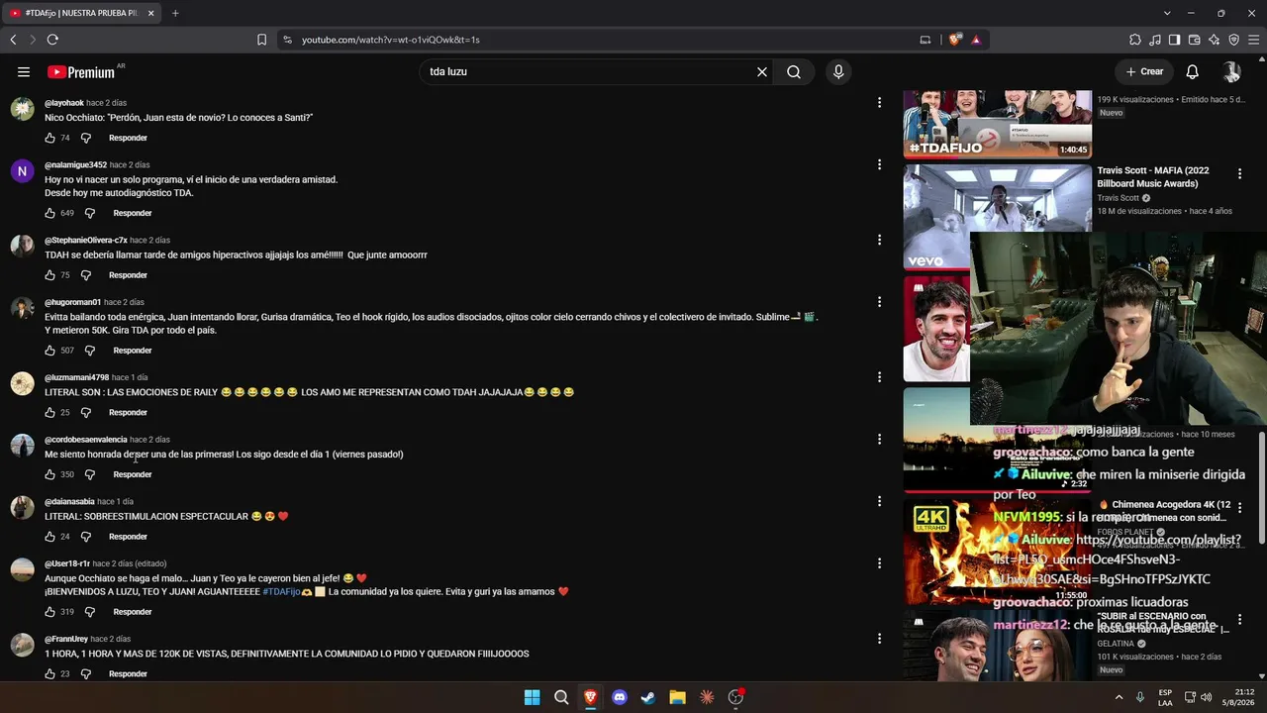
Task: Open options menu for @cordobesaenvalencia comment
Action: click(x=879, y=439)
